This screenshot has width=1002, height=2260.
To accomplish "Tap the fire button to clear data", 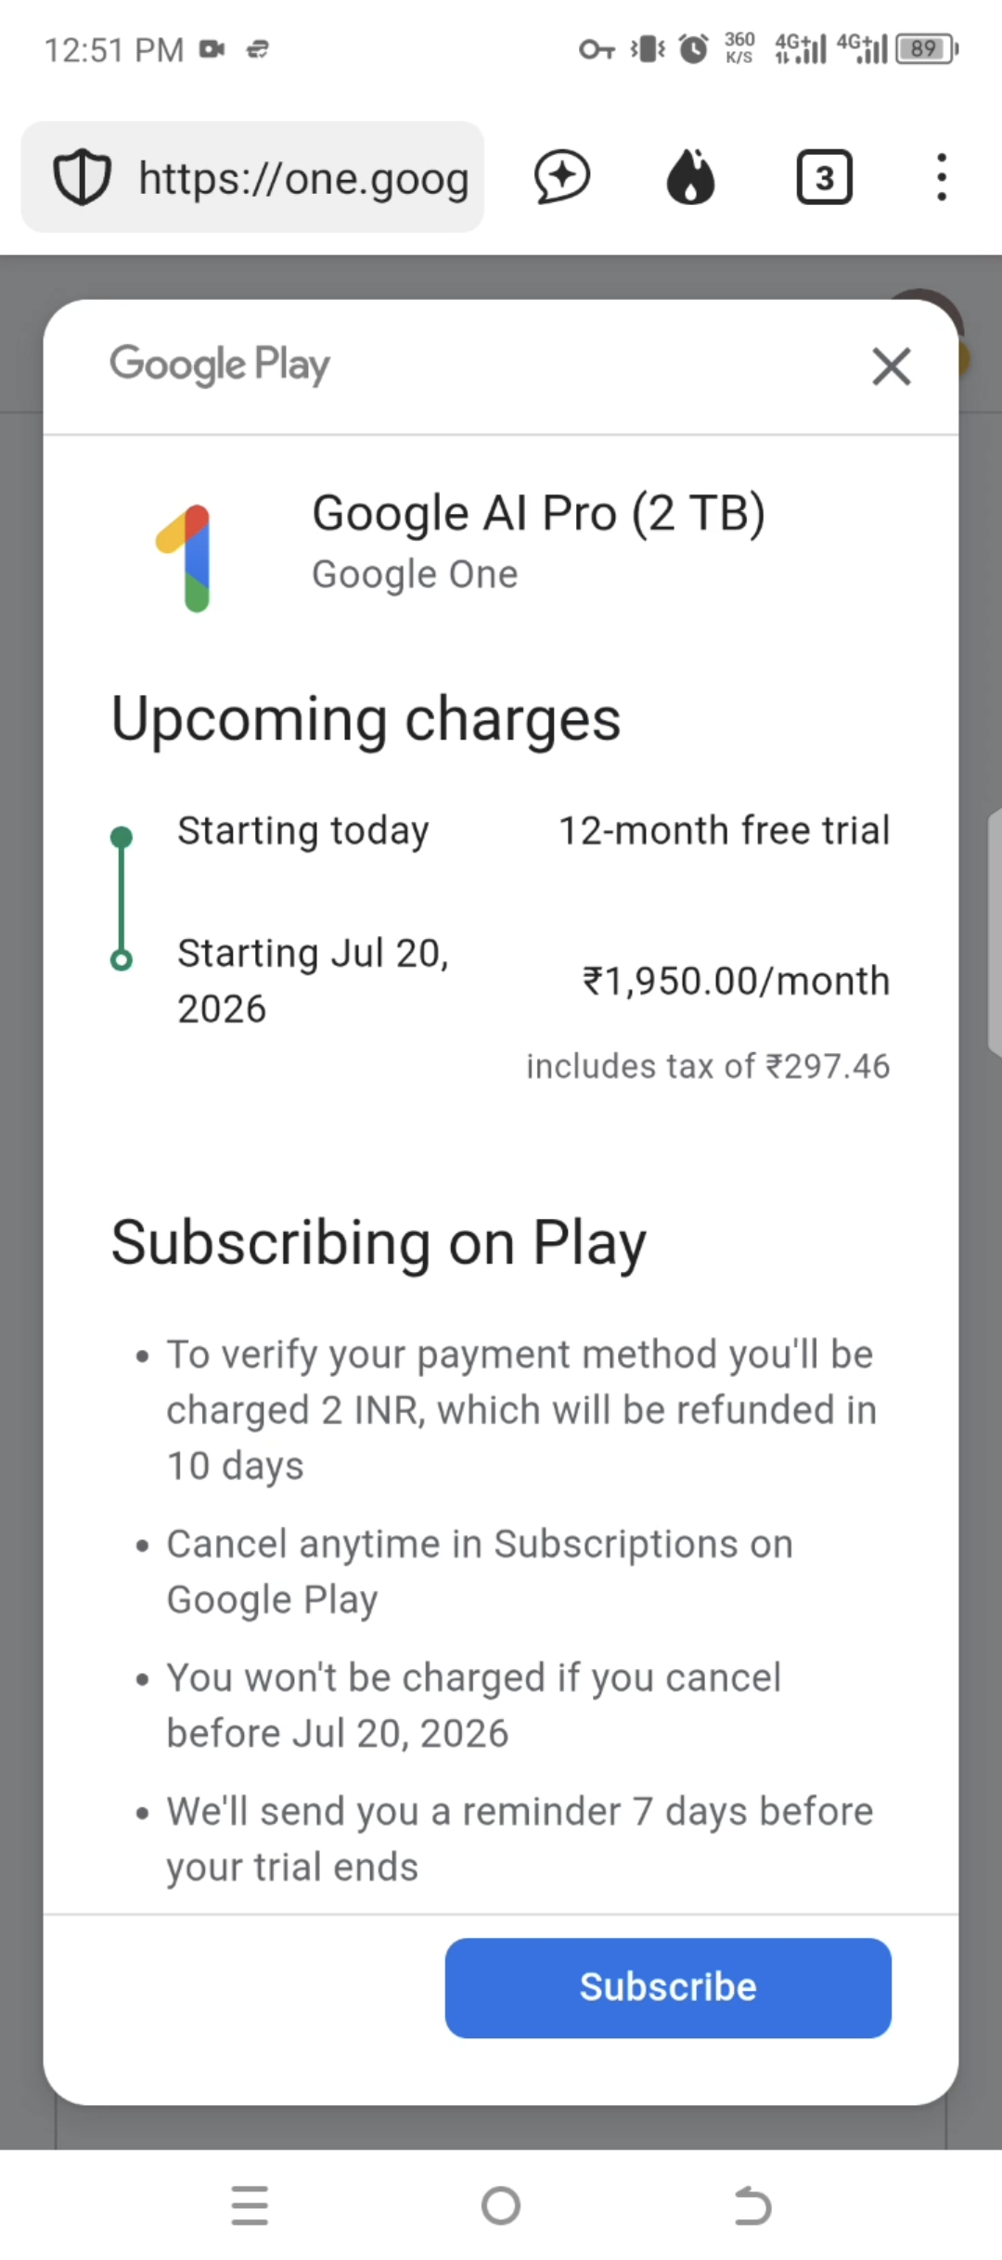I will tap(691, 176).
